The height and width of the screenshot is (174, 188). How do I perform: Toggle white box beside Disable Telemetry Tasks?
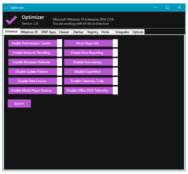point(115,81)
